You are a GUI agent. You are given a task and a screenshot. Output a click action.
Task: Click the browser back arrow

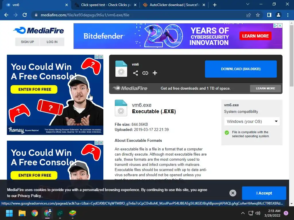coord(6,15)
